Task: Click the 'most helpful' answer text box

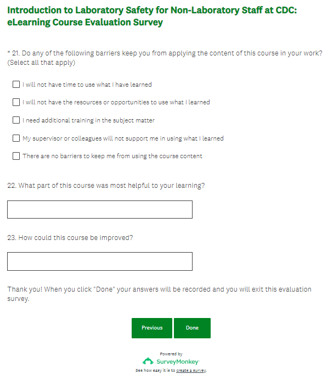Action: (x=100, y=209)
